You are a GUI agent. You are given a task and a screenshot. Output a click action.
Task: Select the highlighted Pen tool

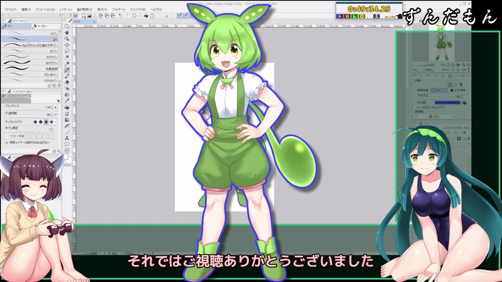coord(67,69)
